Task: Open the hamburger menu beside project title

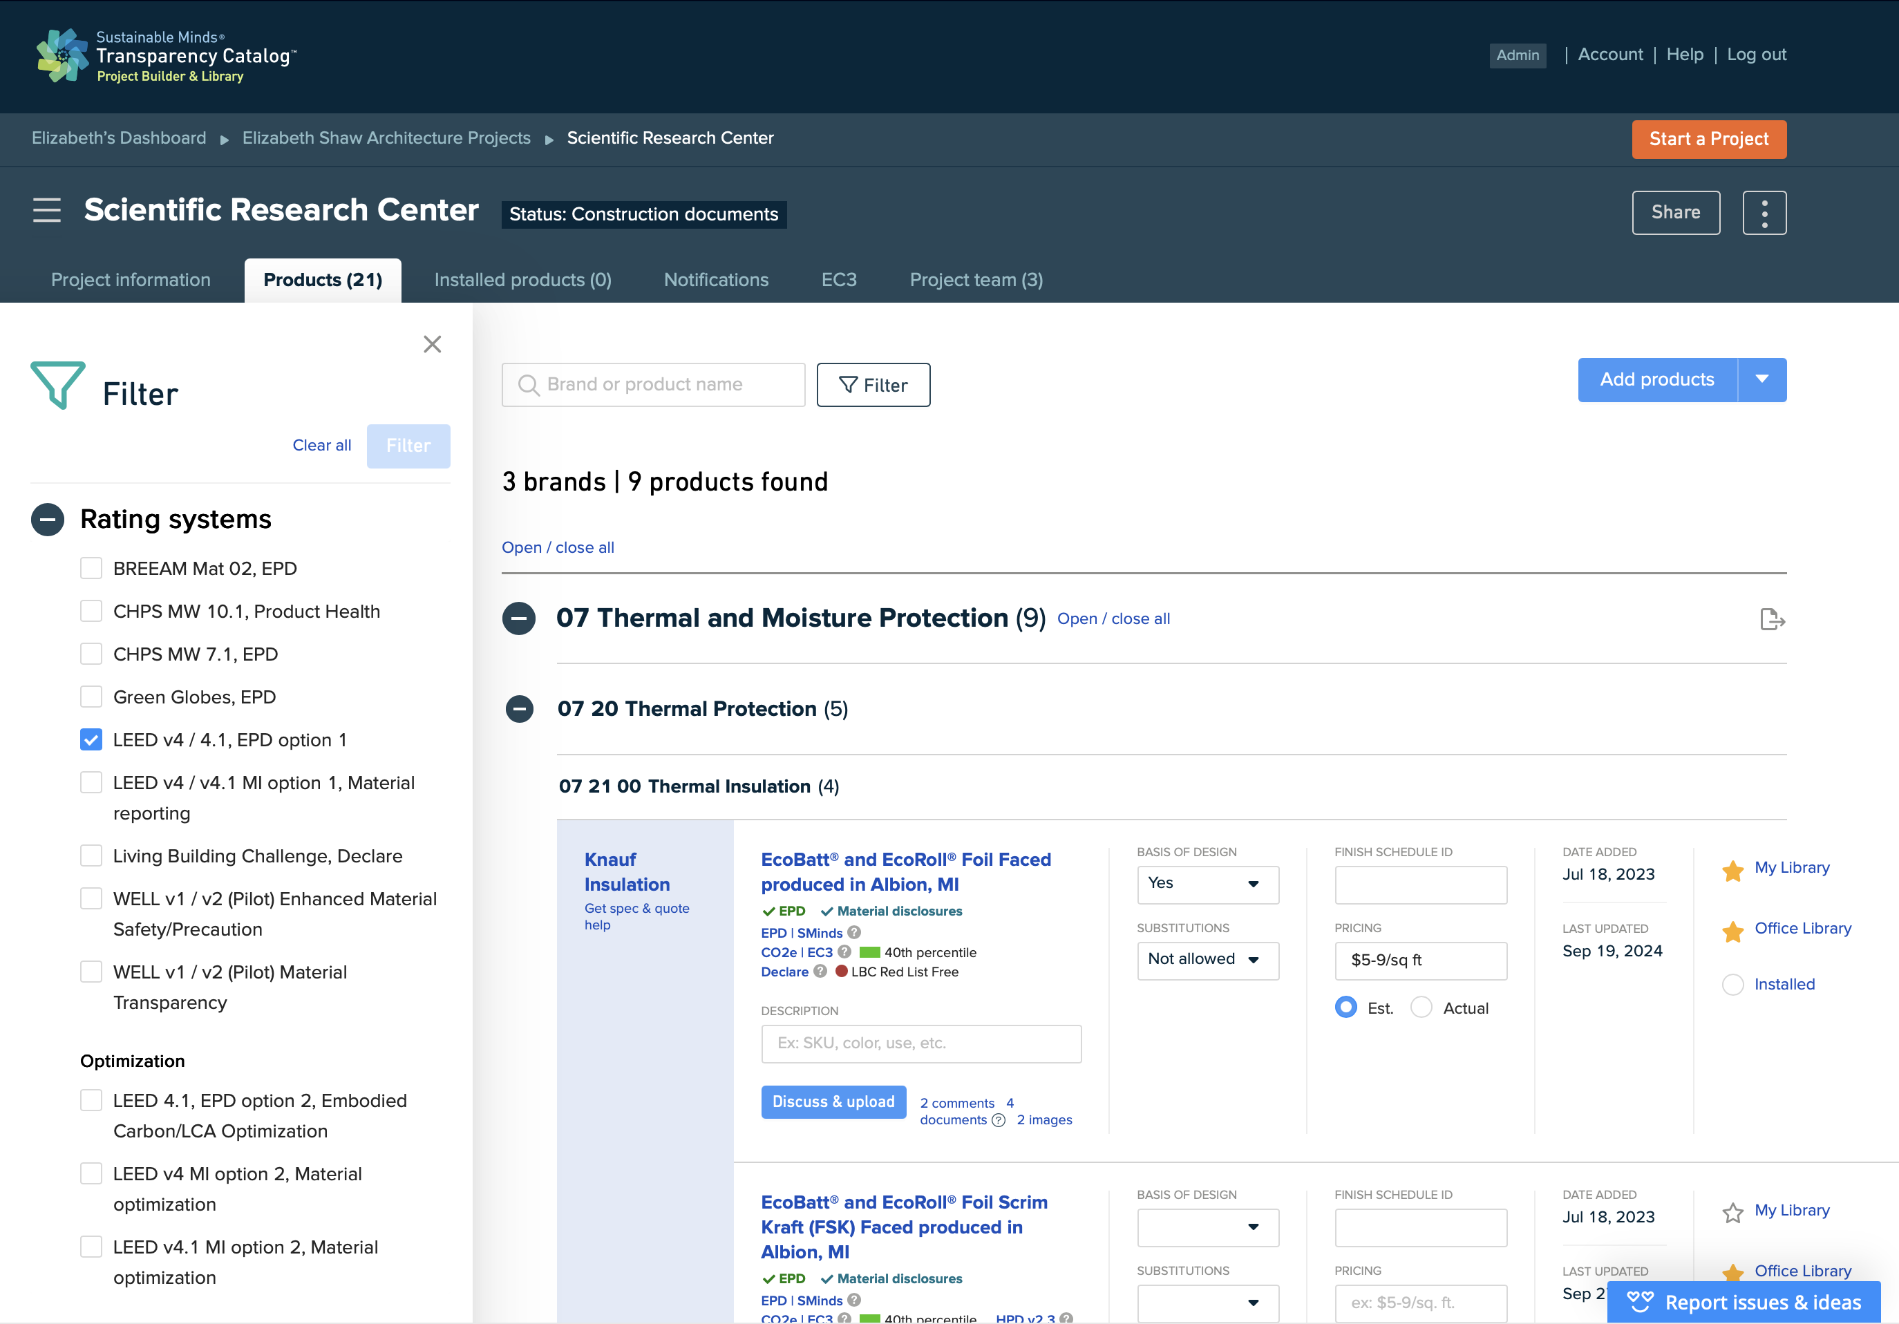Action: (x=47, y=210)
